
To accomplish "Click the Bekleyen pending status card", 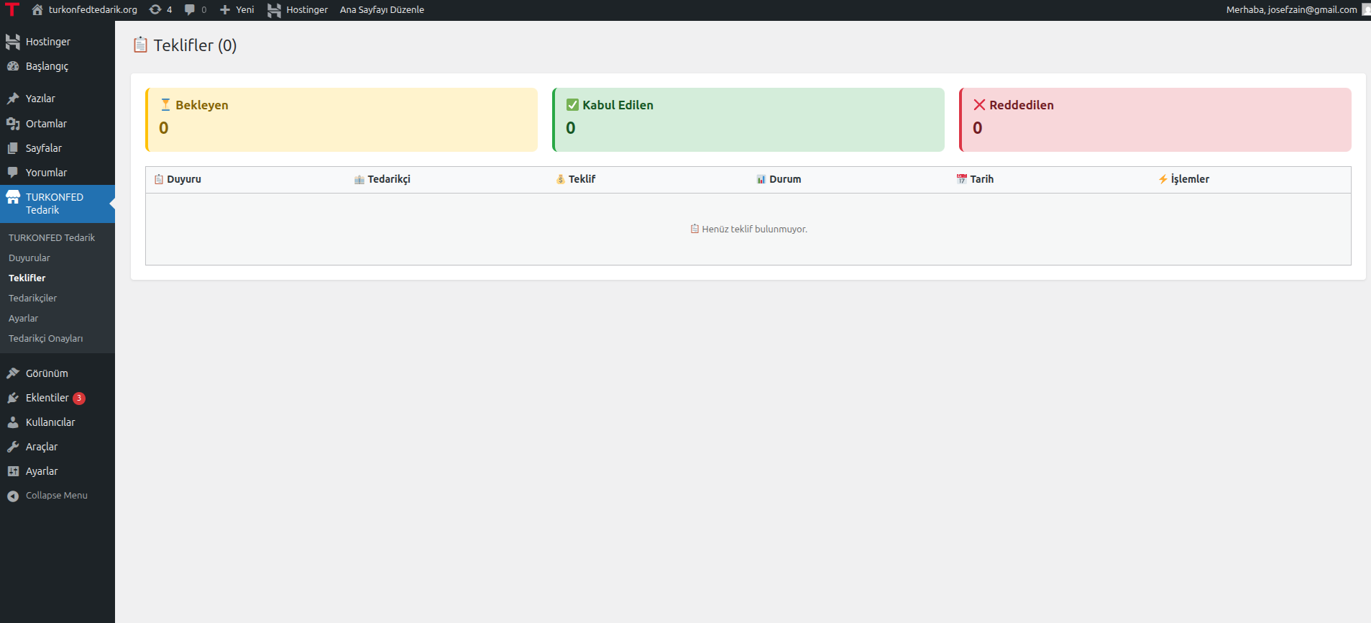I will (x=341, y=119).
